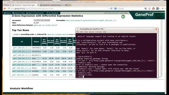Expand the bookmarks button dropdown arrow
Screen dimensions: 169x95
[159, 9]
